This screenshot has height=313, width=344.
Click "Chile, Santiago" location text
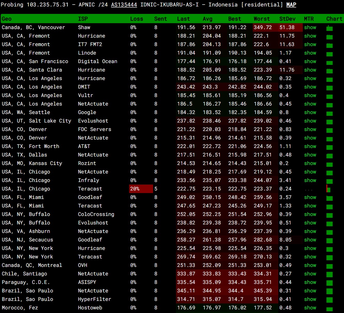pyautogui.click(x=24, y=274)
